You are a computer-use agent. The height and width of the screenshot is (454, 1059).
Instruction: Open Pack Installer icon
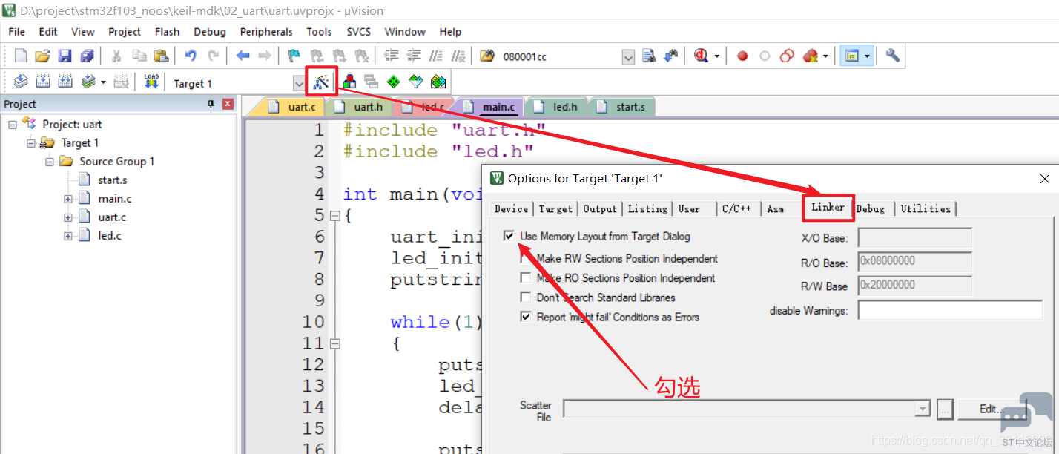tap(438, 82)
